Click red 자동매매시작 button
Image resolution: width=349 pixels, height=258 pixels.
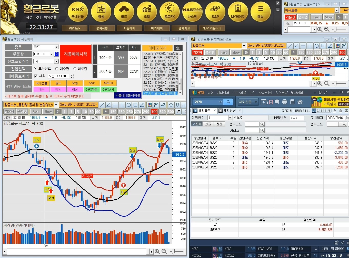[x=76, y=54]
